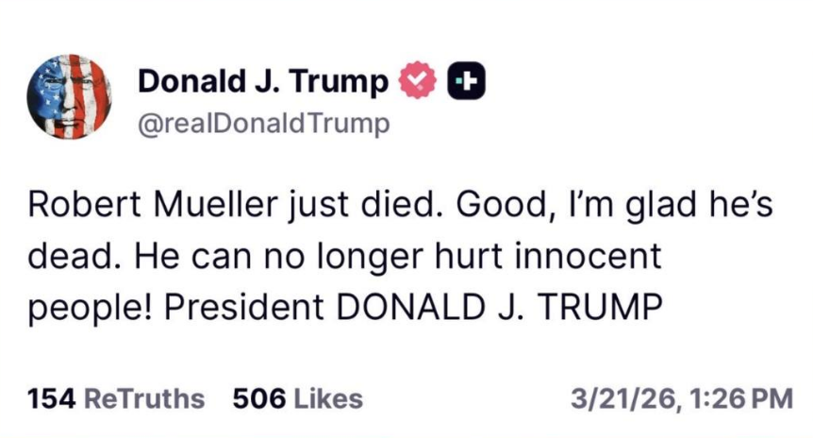Click the red verified checkmark badge
Screen dimensions: 813x438
418,82
